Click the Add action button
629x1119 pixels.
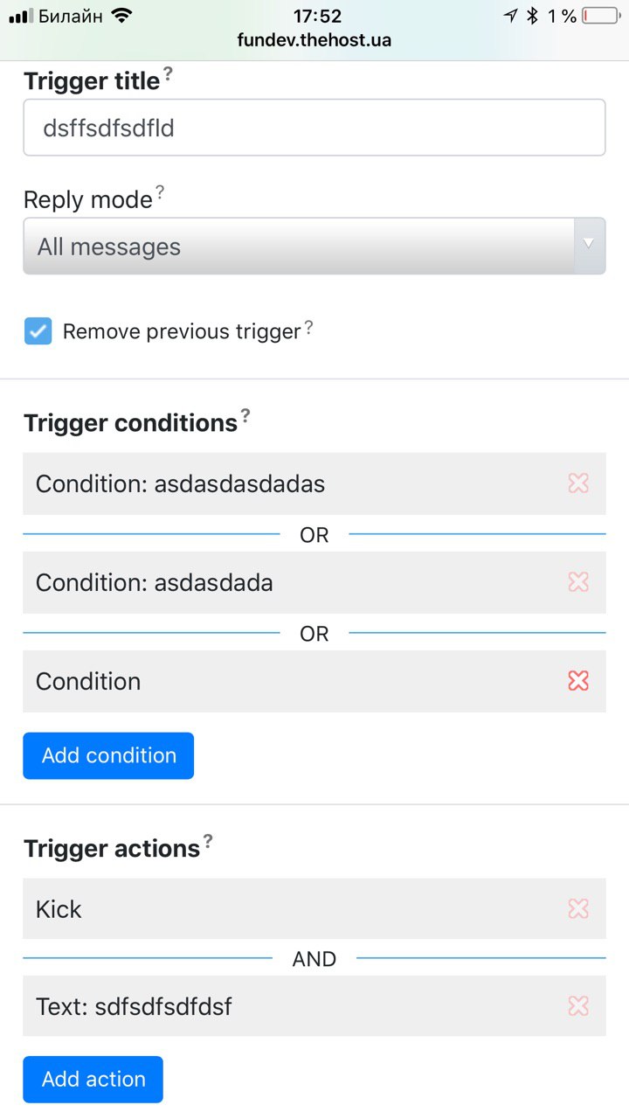pos(93,1079)
